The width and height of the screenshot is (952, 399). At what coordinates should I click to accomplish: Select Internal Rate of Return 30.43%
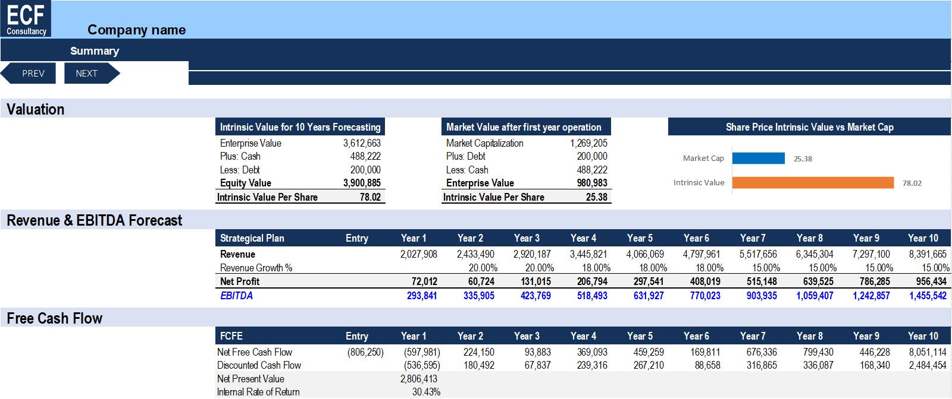coord(426,392)
